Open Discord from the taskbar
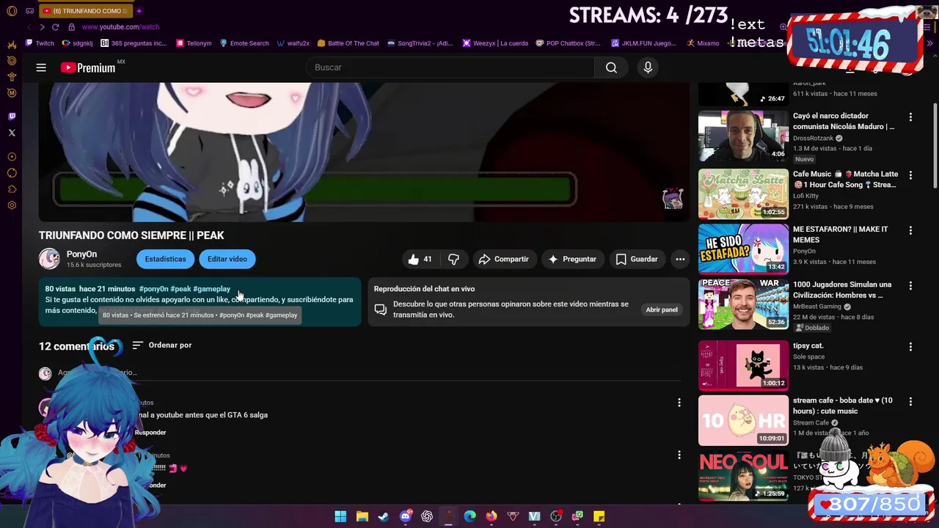Screen dimensions: 939x528 point(405,516)
